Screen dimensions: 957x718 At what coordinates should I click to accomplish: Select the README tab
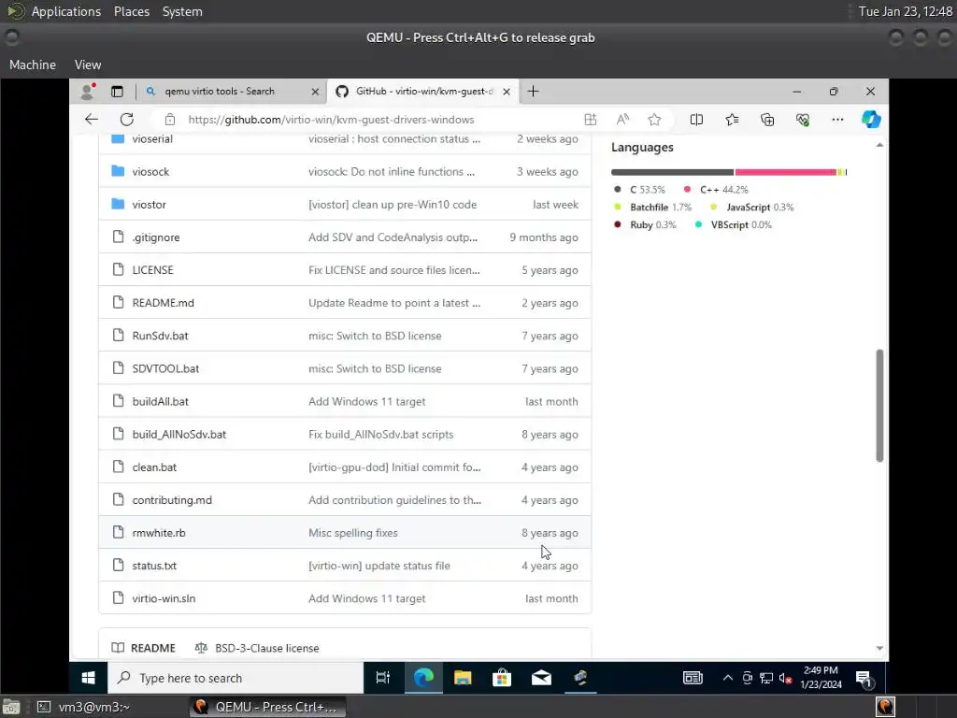[144, 648]
